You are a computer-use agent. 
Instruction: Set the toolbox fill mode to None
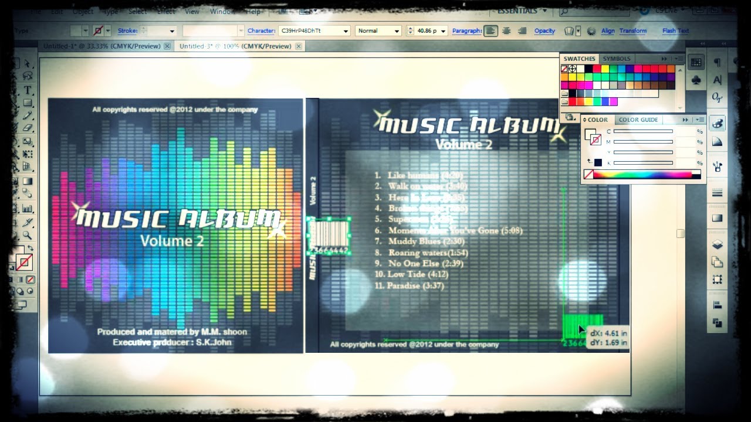click(31, 280)
